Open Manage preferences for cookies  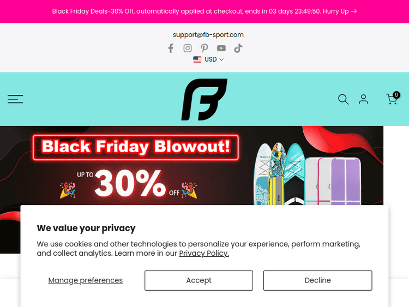point(86,280)
